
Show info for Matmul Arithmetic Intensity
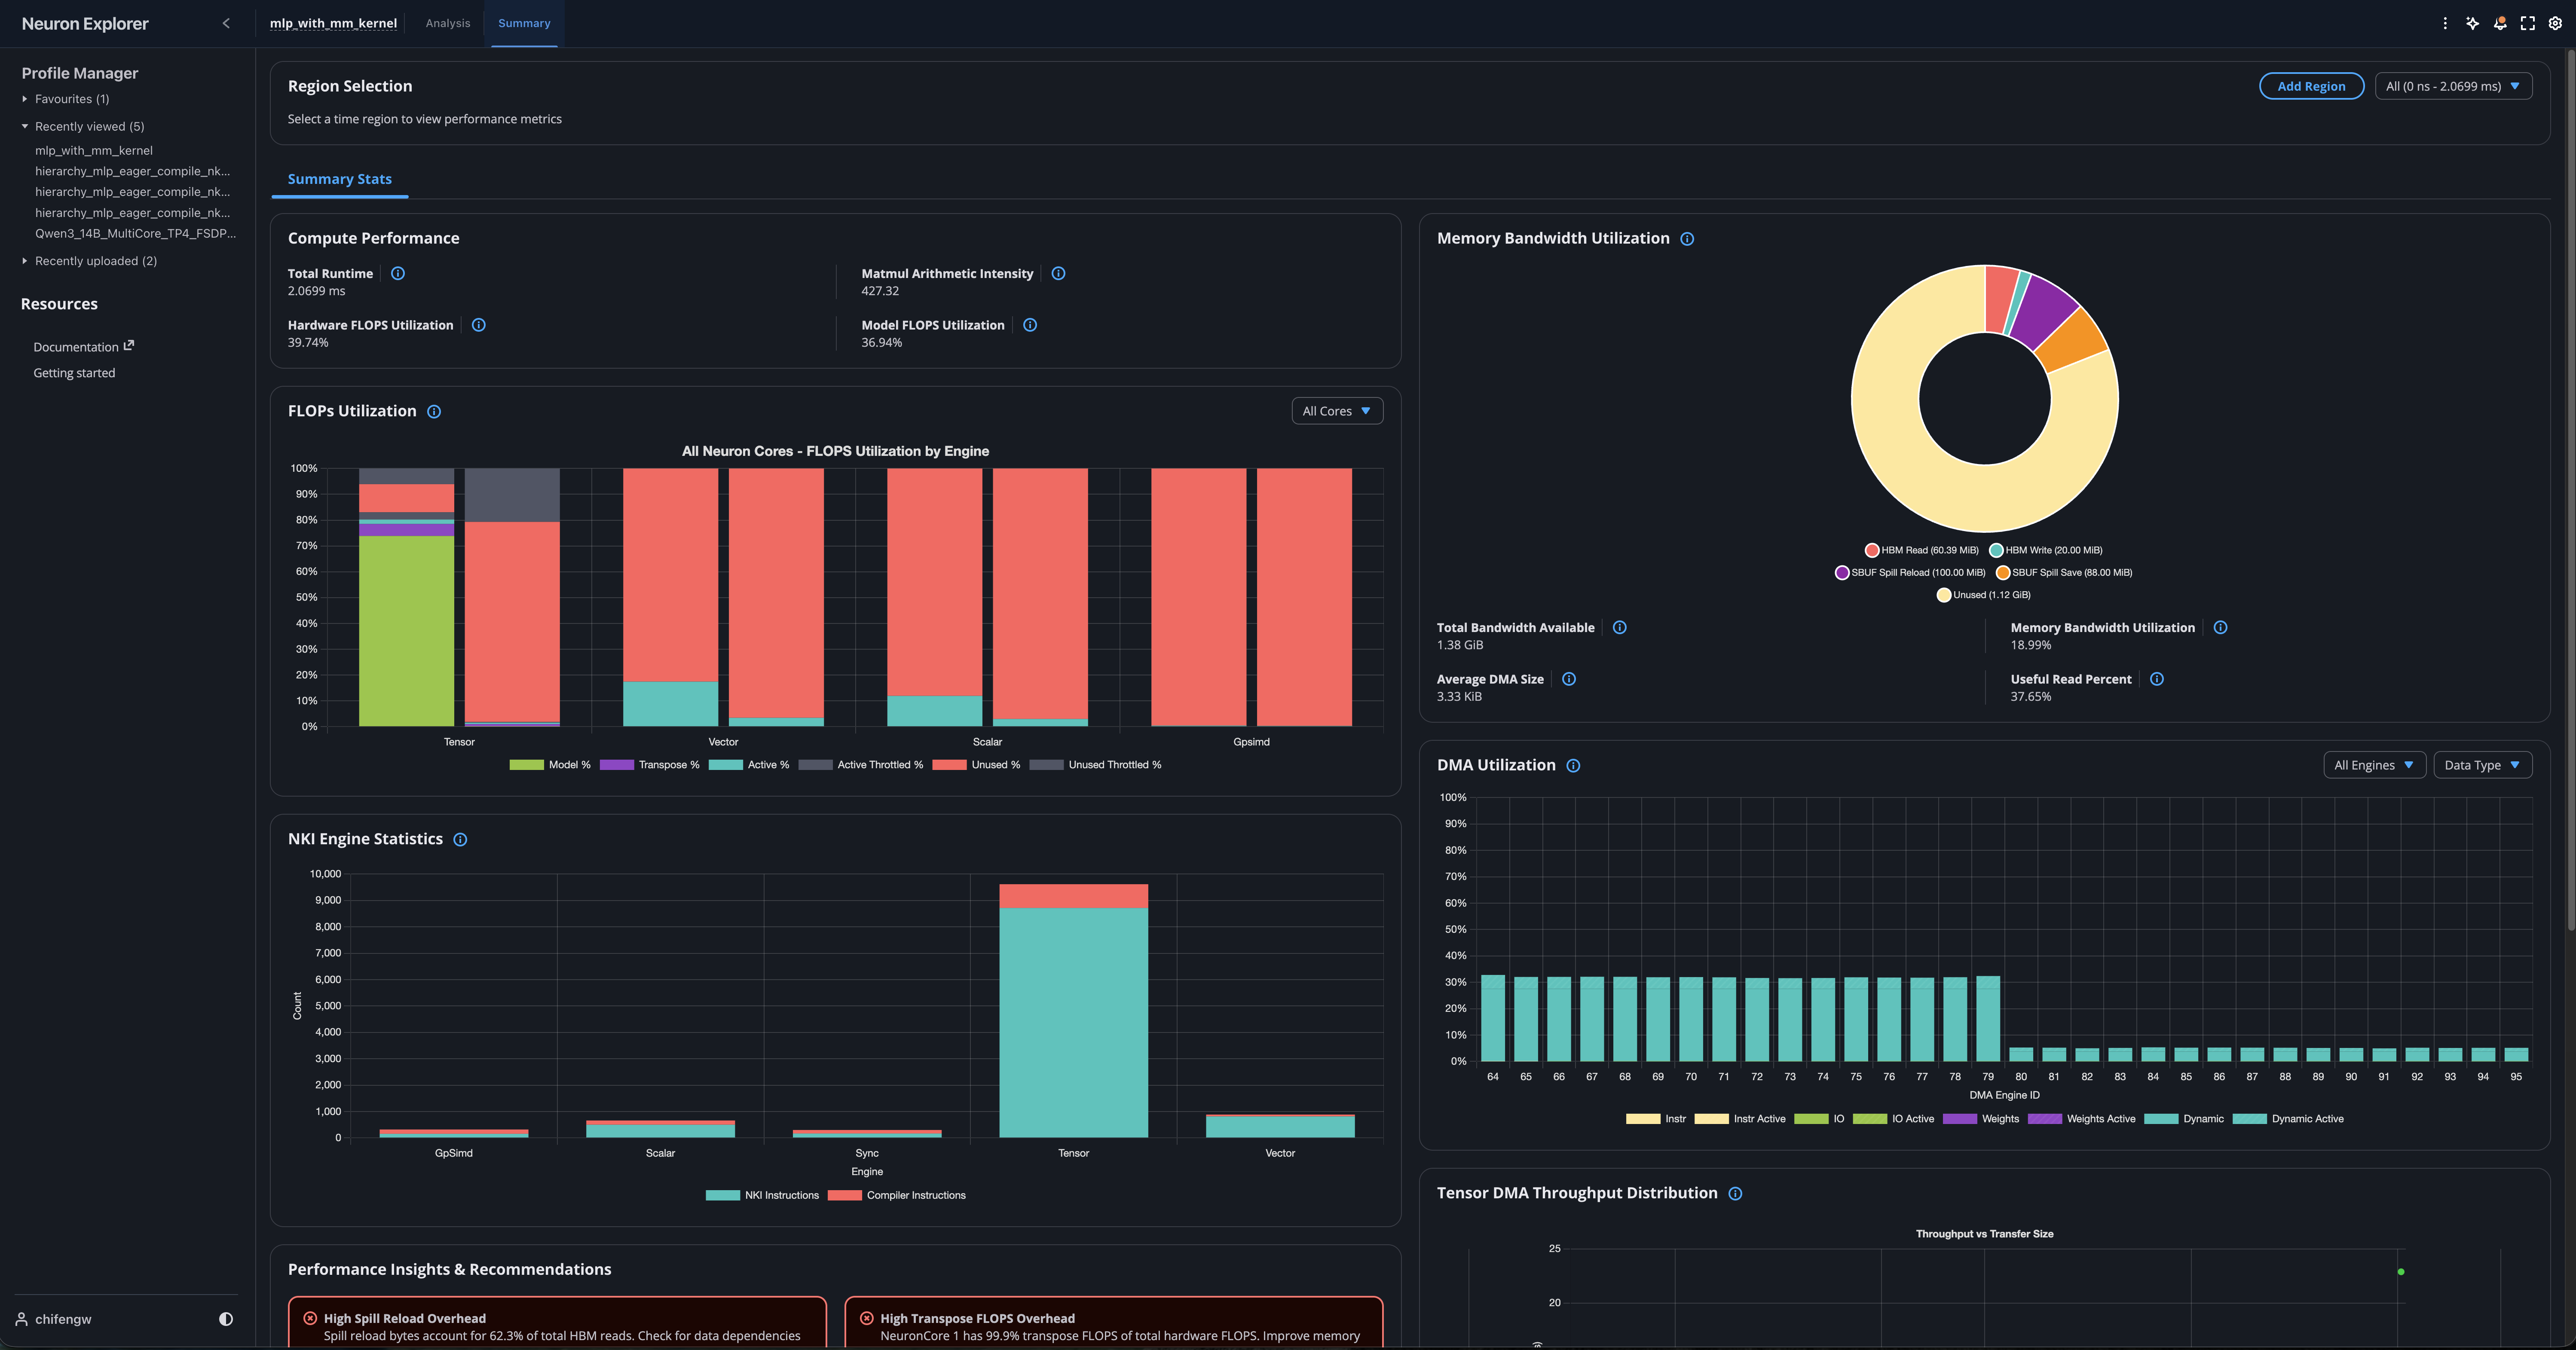click(1059, 273)
